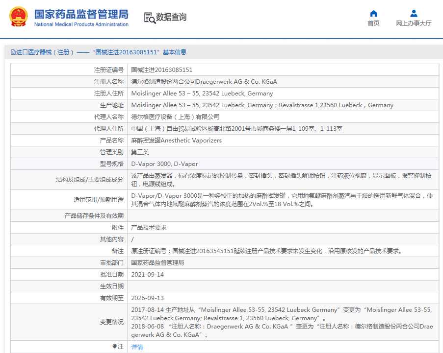Click the 进口医疗器械（注册）breadcrumb heading
Screen dimensions: 443x353
[x=45, y=52]
